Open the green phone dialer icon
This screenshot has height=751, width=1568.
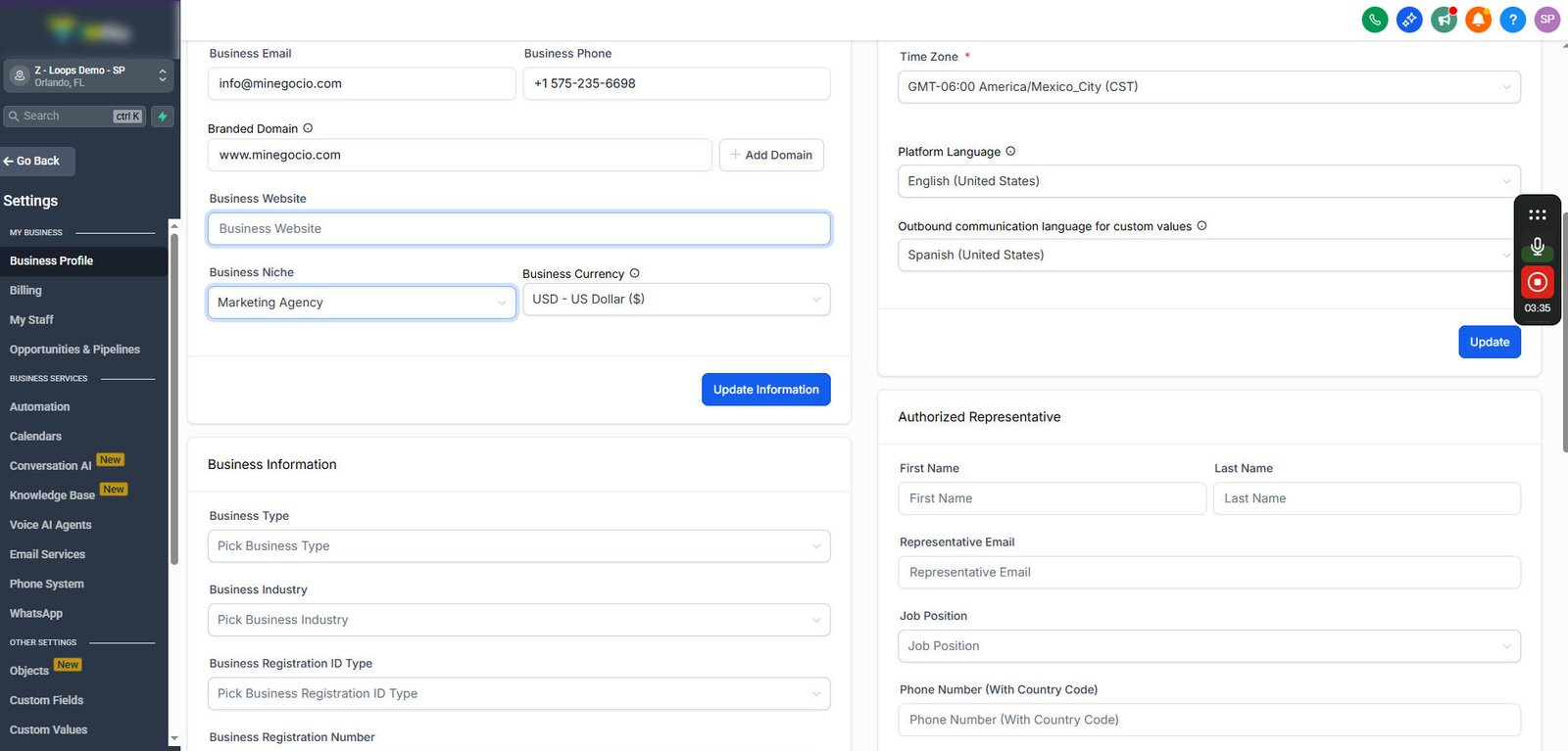pyautogui.click(x=1375, y=20)
